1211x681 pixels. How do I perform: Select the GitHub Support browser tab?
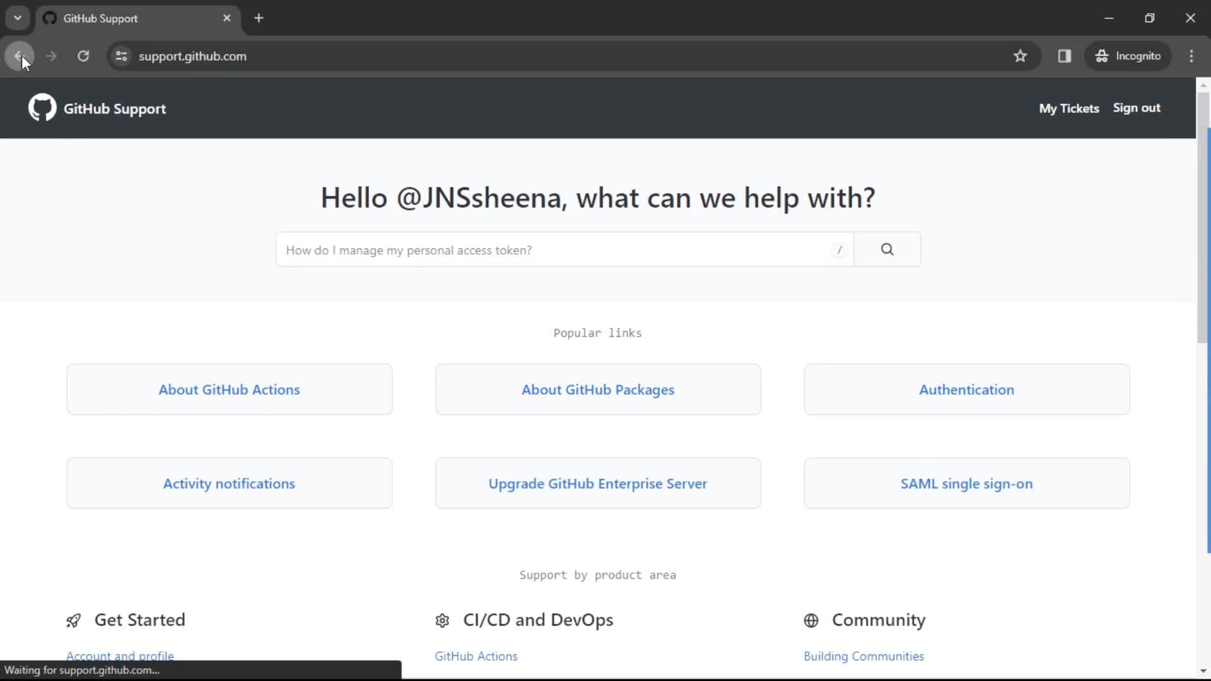137,18
